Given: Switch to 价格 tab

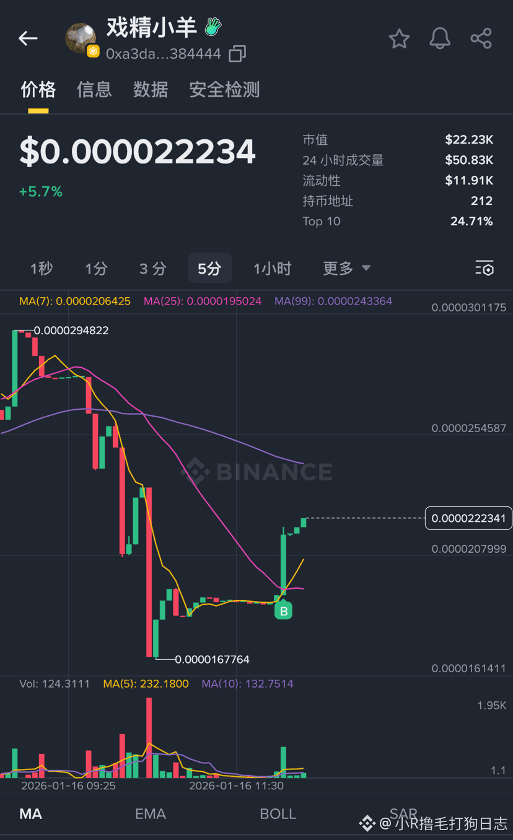Looking at the screenshot, I should click(x=38, y=90).
